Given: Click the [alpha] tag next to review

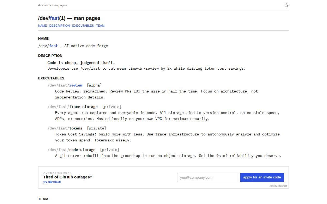Looking at the screenshot, I should 94,85.
